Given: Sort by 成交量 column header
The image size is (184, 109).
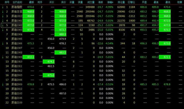Looking at the screenshot, I should point(91,2).
